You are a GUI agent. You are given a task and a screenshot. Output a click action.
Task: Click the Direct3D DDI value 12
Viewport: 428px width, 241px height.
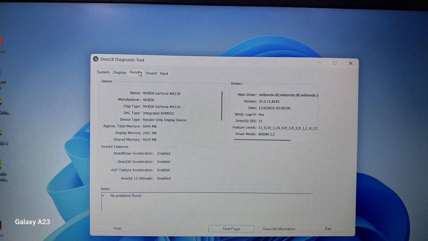[x=260, y=121]
